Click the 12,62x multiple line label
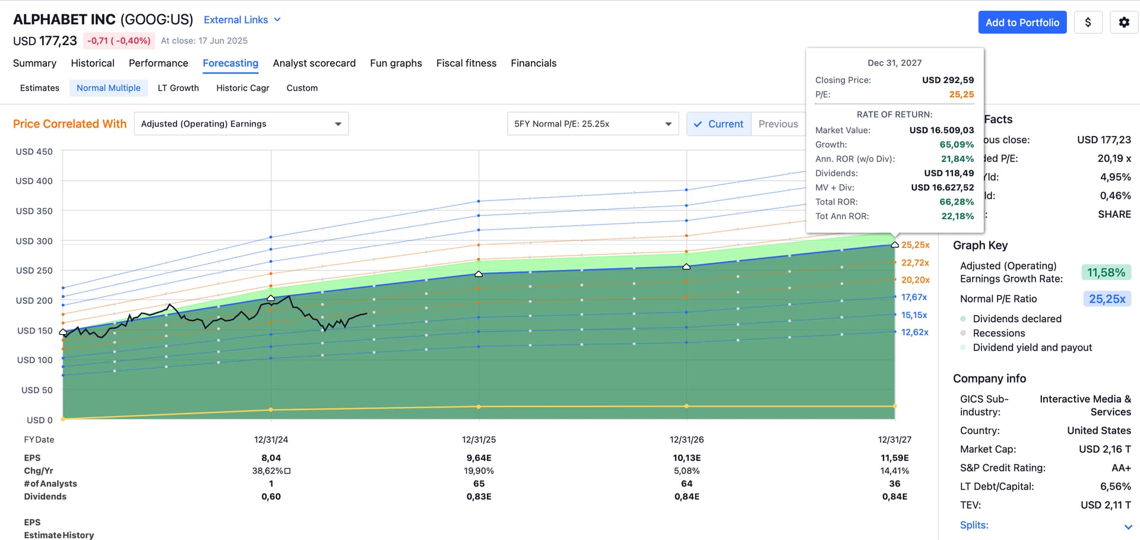The width and height of the screenshot is (1140, 540). click(x=914, y=332)
